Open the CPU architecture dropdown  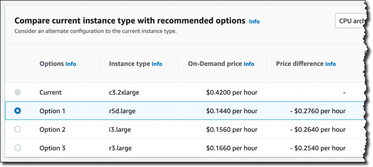pos(350,21)
